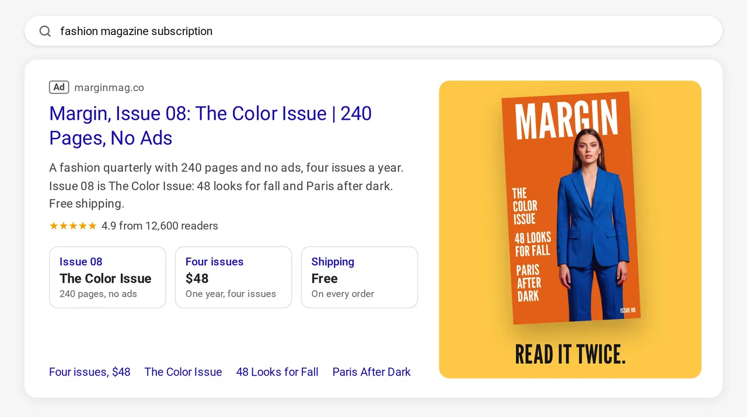This screenshot has height=417, width=747.
Task: Select the Issue 08 The Color Issue card
Action: [107, 277]
